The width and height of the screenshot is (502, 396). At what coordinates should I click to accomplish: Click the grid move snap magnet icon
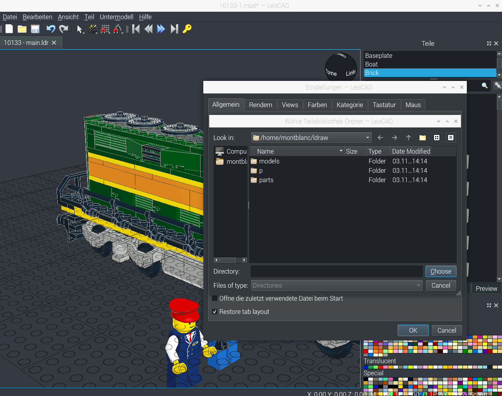click(105, 29)
